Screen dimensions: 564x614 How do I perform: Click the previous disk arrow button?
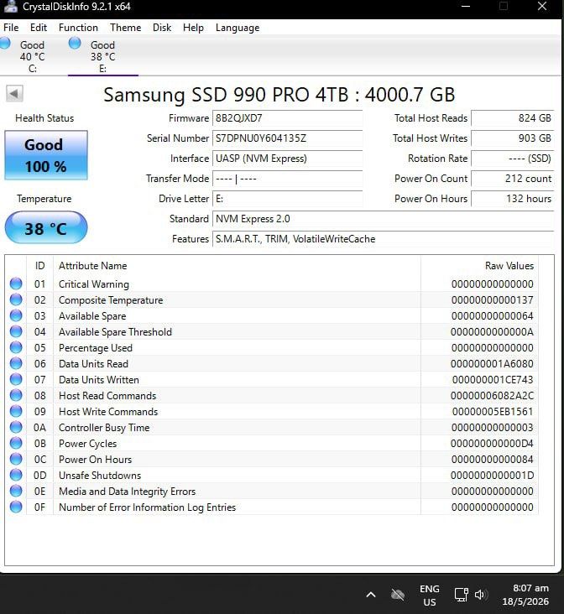(x=14, y=94)
